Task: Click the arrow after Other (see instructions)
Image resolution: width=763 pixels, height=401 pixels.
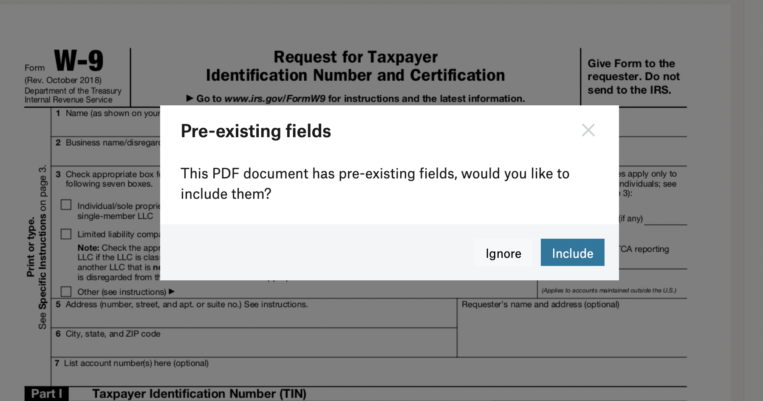Action: 172,291
